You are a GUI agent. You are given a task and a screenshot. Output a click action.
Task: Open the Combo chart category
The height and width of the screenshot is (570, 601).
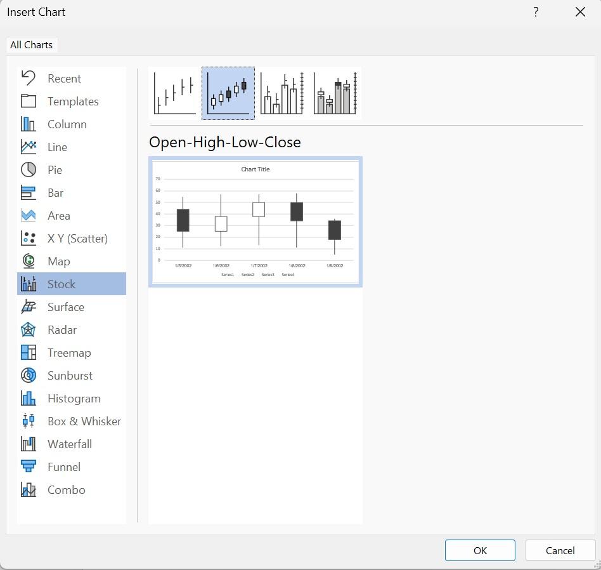[66, 490]
